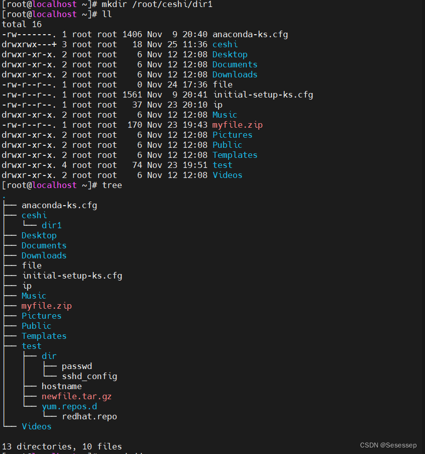Click file size '1561' in listing
This screenshot has width=425, height=454.
pos(132,95)
